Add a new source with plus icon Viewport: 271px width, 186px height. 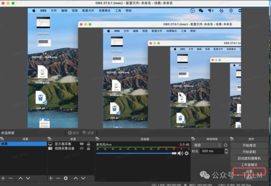pos(51,178)
